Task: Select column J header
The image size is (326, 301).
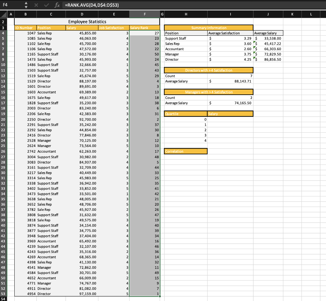Action: 268,14
